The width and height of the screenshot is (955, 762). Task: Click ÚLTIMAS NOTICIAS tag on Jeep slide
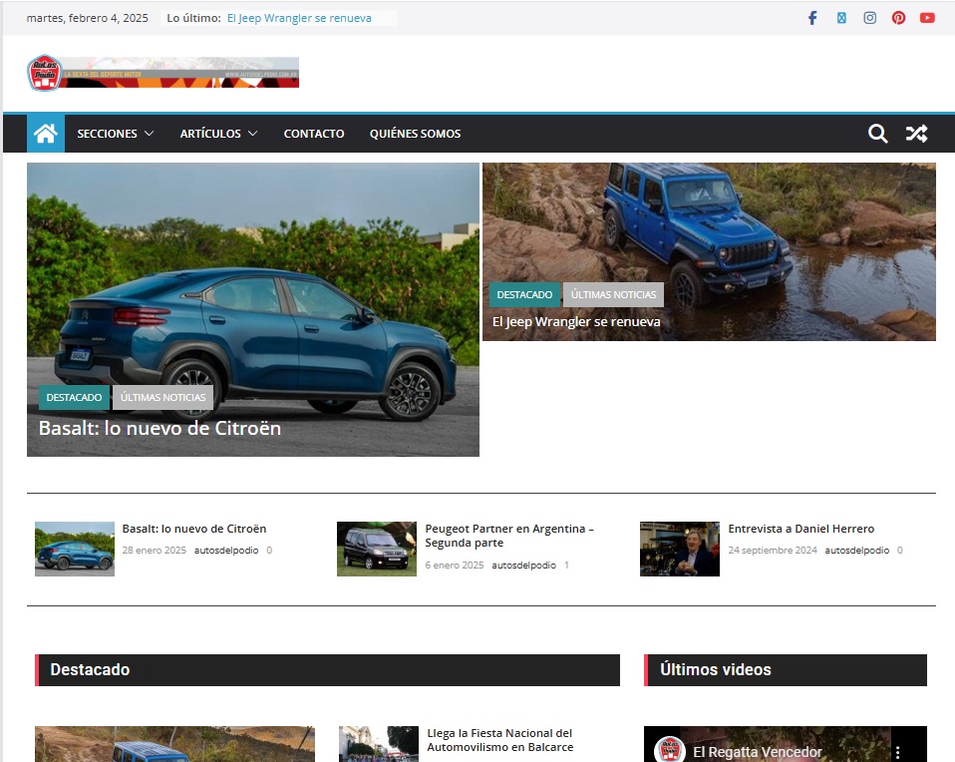(x=613, y=294)
